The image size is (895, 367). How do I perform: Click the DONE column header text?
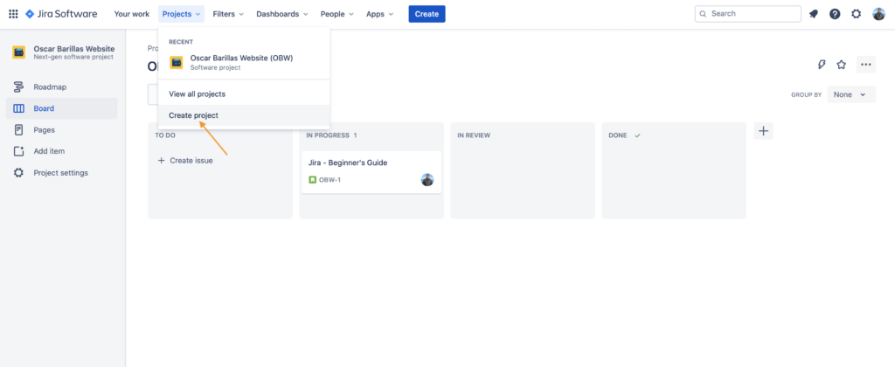point(618,135)
